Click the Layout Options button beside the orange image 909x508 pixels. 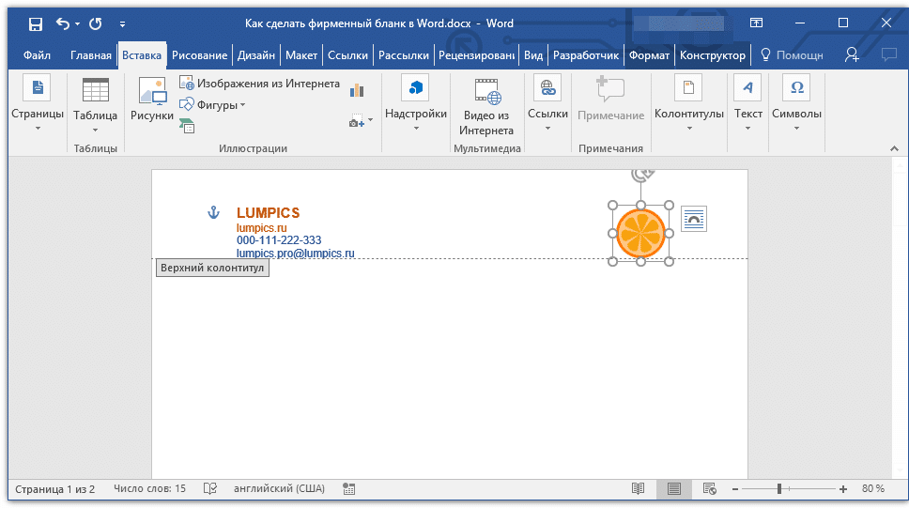(x=693, y=220)
